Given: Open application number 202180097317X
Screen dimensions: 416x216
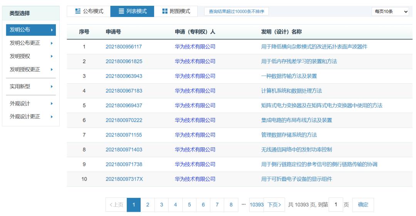Looking at the screenshot, I should 124,179.
